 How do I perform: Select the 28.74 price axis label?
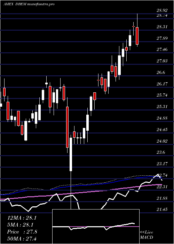click(x=162, y=15)
